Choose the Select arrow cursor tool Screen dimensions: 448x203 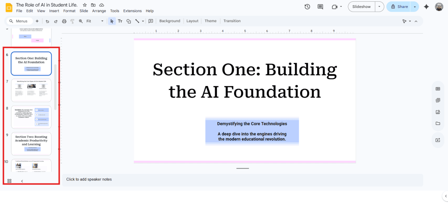[112, 21]
